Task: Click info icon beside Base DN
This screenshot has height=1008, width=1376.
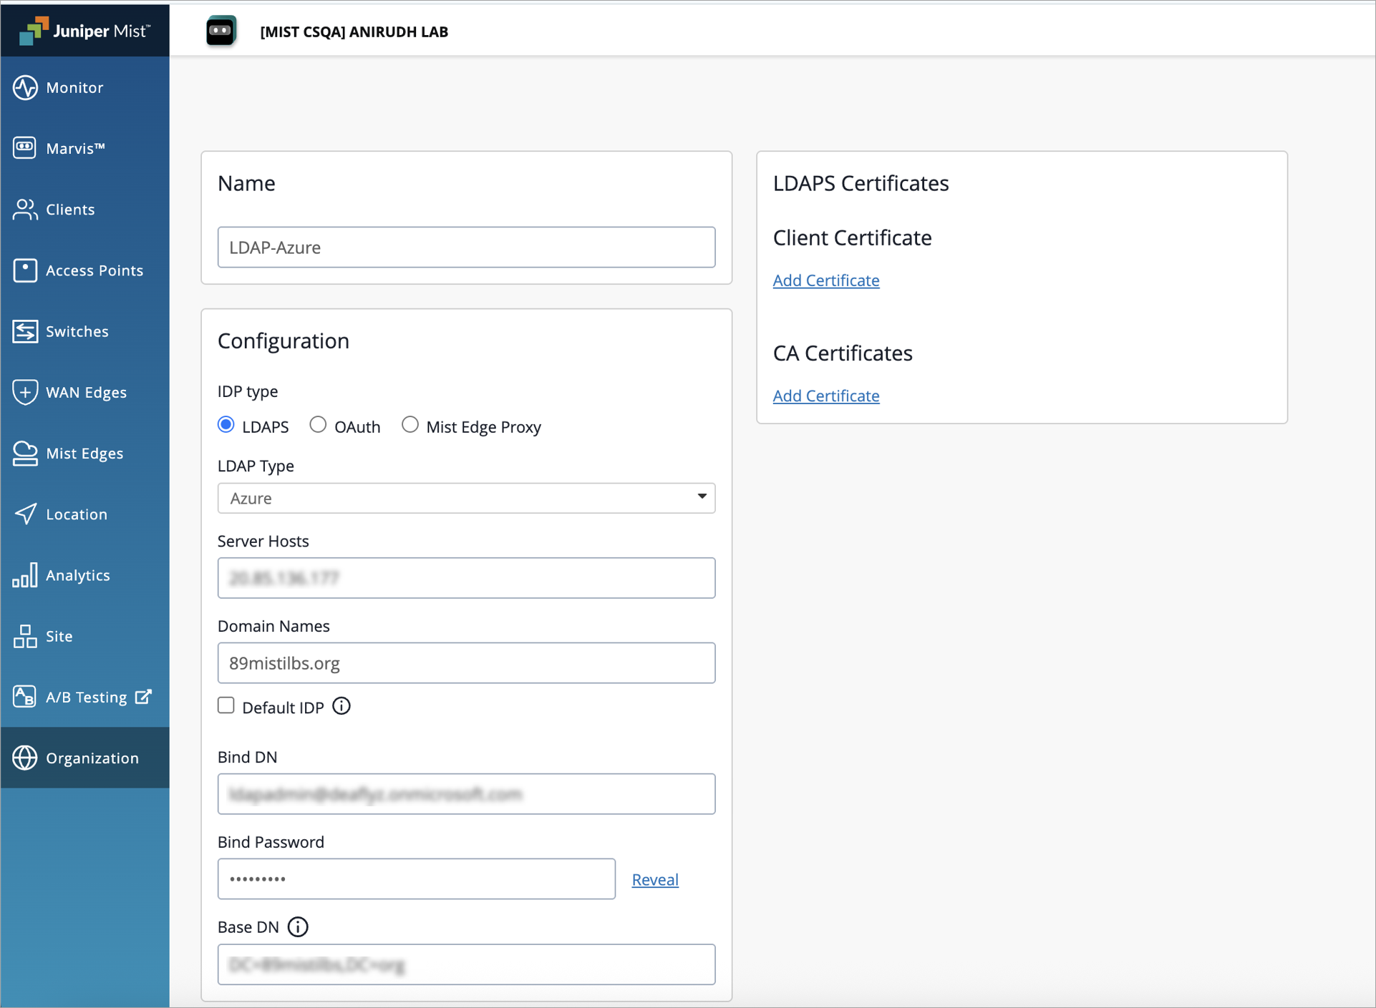Action: coord(298,927)
